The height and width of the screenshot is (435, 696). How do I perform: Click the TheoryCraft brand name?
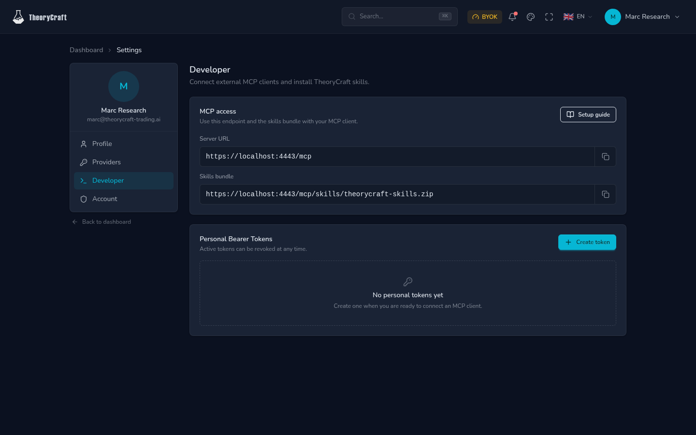48,17
